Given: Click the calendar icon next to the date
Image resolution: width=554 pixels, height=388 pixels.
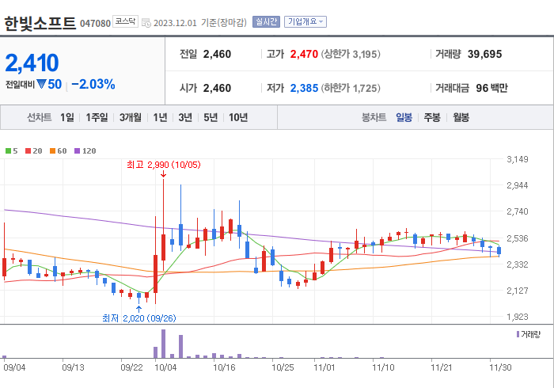Looking at the screenshot, I should (146, 23).
